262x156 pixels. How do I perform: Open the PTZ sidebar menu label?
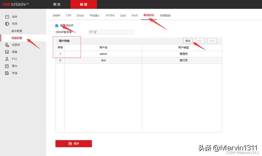pos(14,59)
